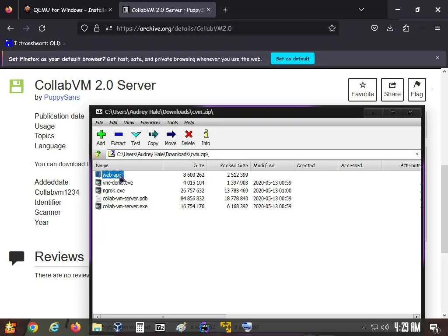448x336 pixels.
Task: Sort files by Packed Size column
Action: [228, 165]
